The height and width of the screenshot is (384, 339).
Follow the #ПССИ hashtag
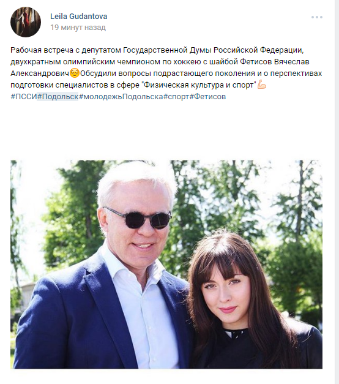coord(23,97)
